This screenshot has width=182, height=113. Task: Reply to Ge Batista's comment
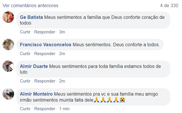45,32
